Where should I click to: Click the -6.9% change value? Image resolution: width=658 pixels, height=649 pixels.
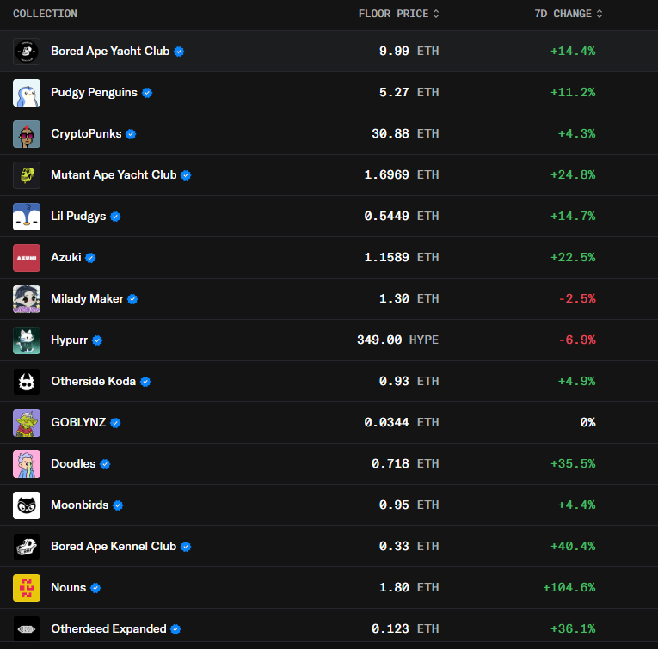point(577,340)
